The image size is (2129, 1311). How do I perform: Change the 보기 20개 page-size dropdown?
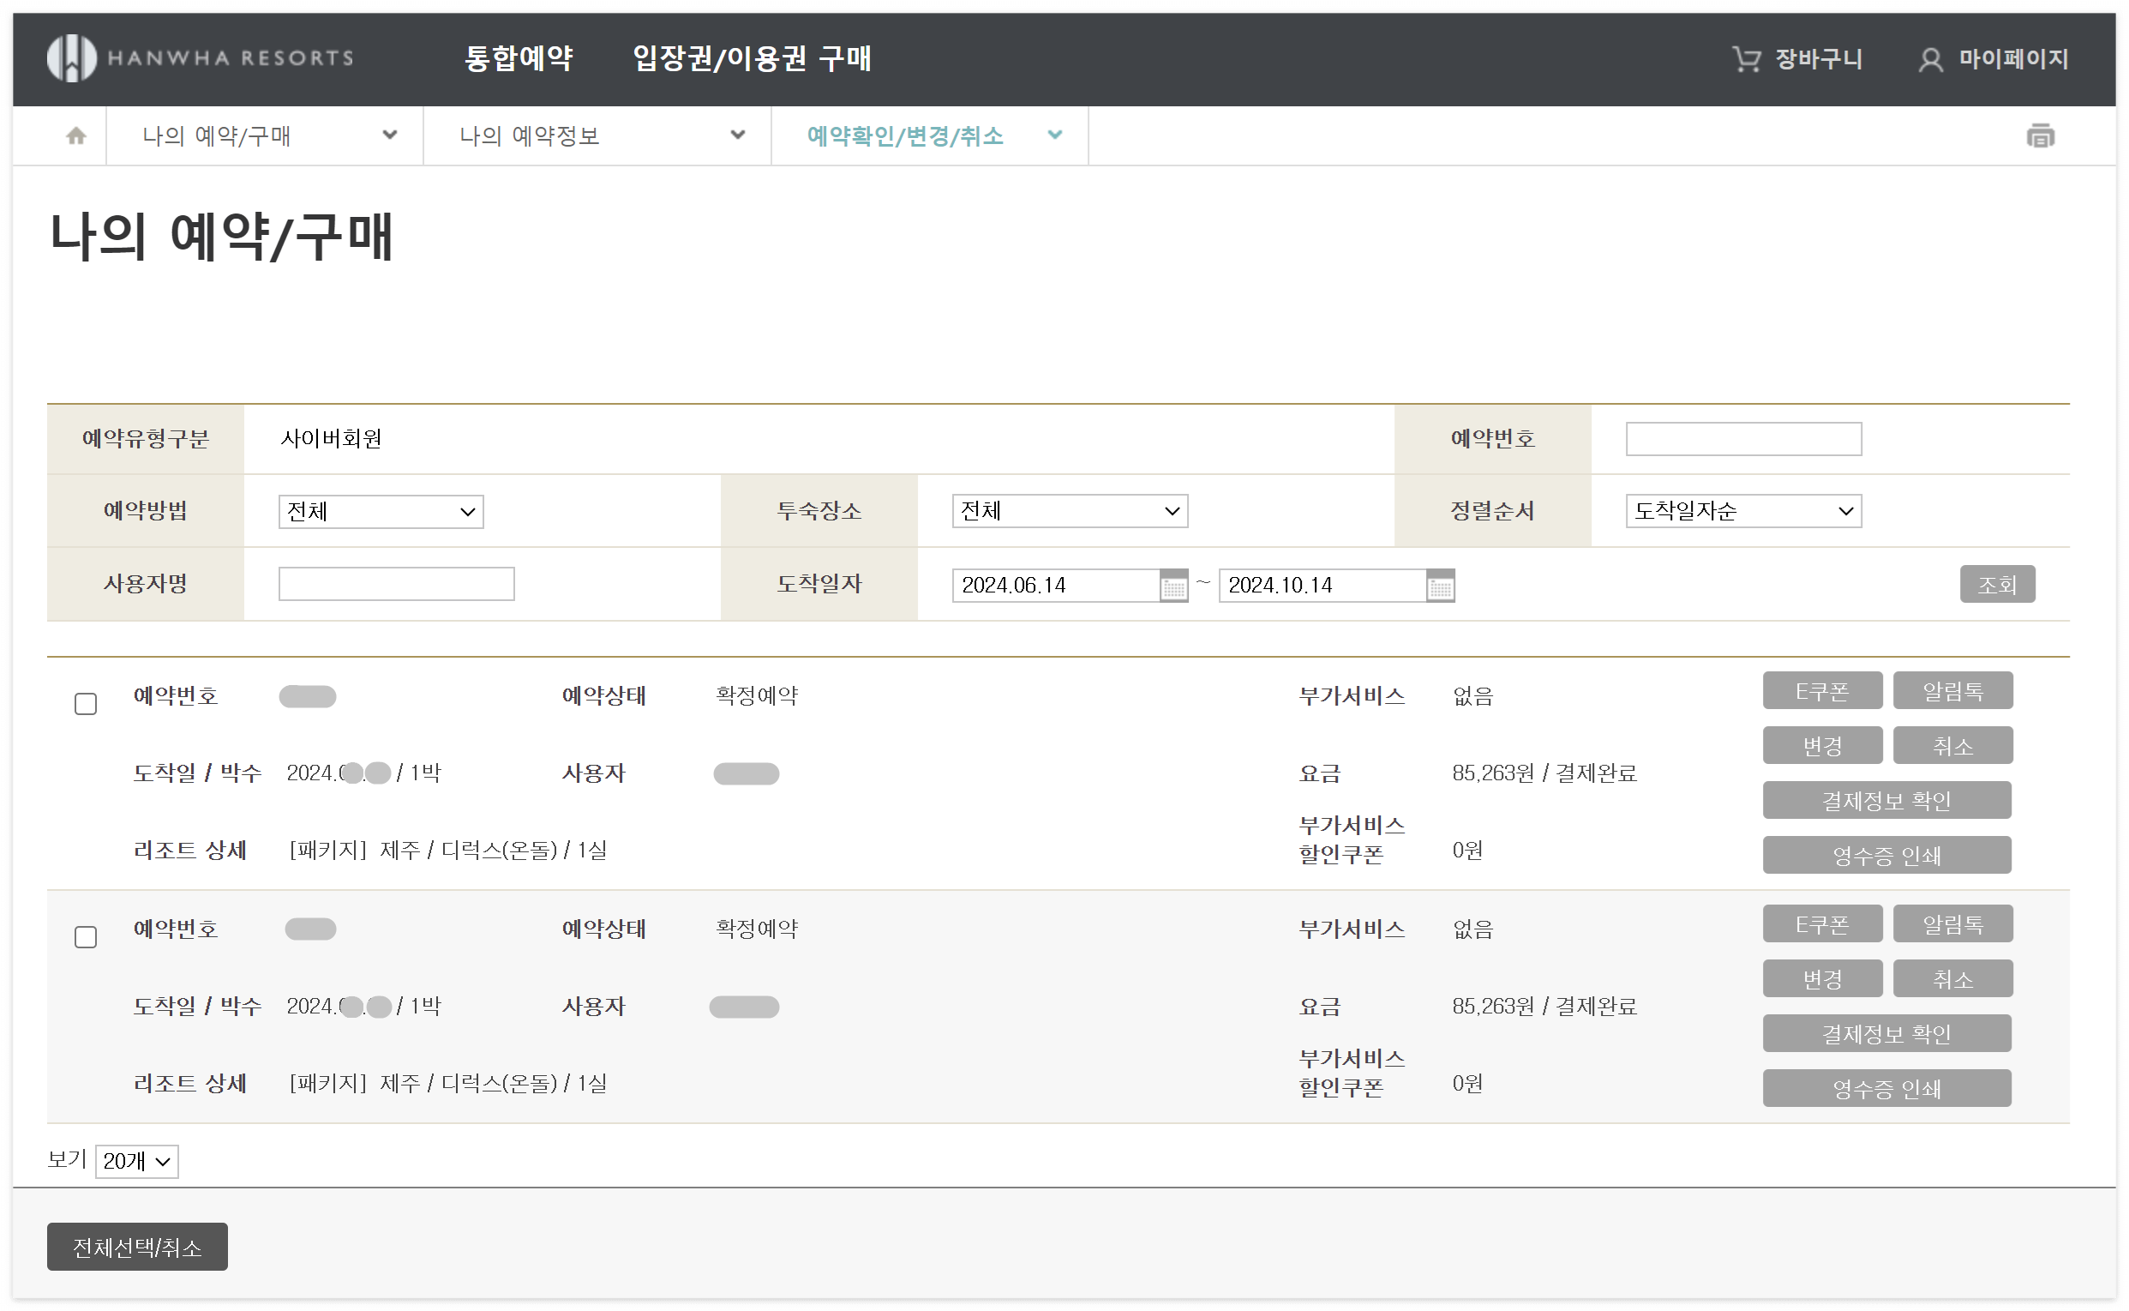click(137, 1161)
